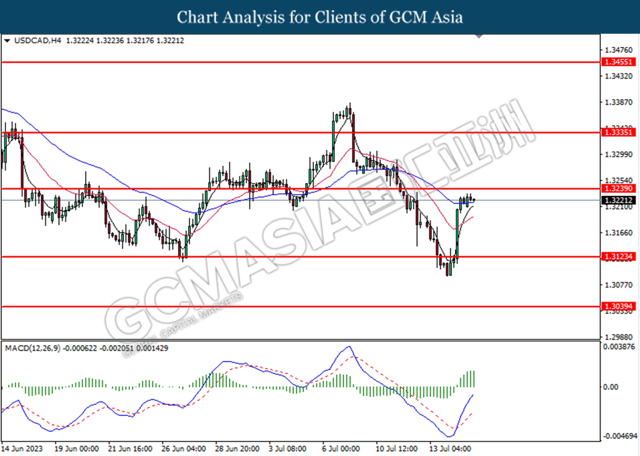Click the chart shift triangle marker
640x456 pixels.
479,36
